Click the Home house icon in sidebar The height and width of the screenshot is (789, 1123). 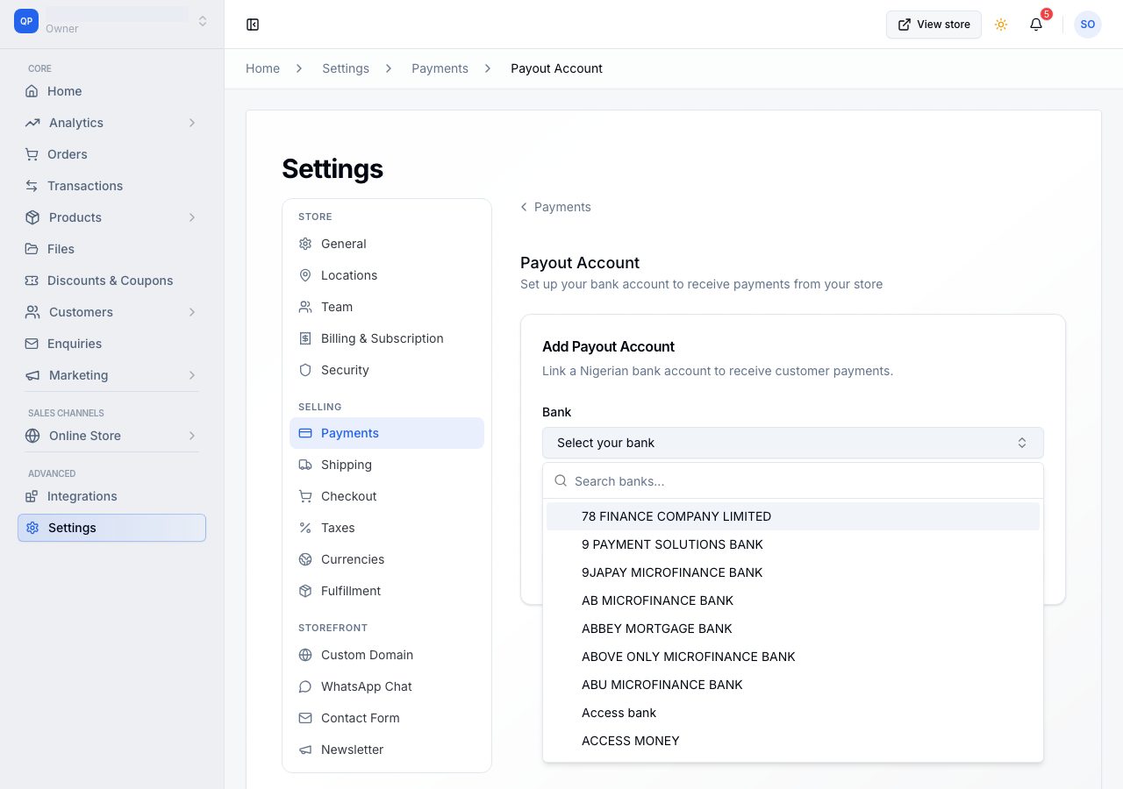[32, 91]
